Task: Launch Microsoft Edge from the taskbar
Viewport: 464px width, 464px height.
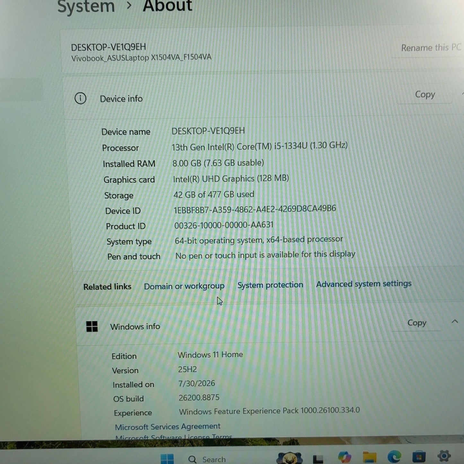Action: [x=394, y=456]
